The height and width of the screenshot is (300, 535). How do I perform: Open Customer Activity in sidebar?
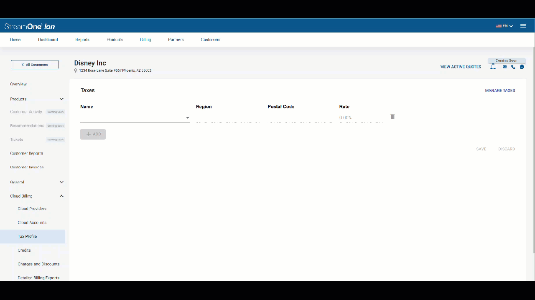[26, 112]
